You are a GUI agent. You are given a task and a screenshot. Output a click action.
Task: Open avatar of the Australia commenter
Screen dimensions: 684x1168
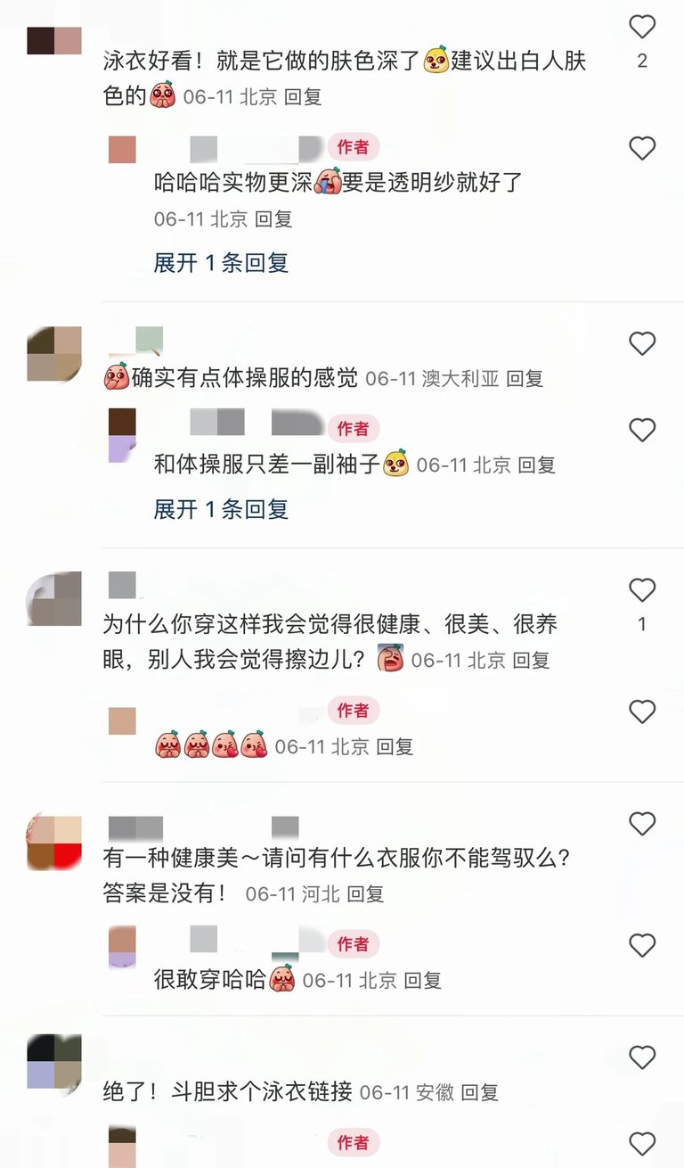54,354
